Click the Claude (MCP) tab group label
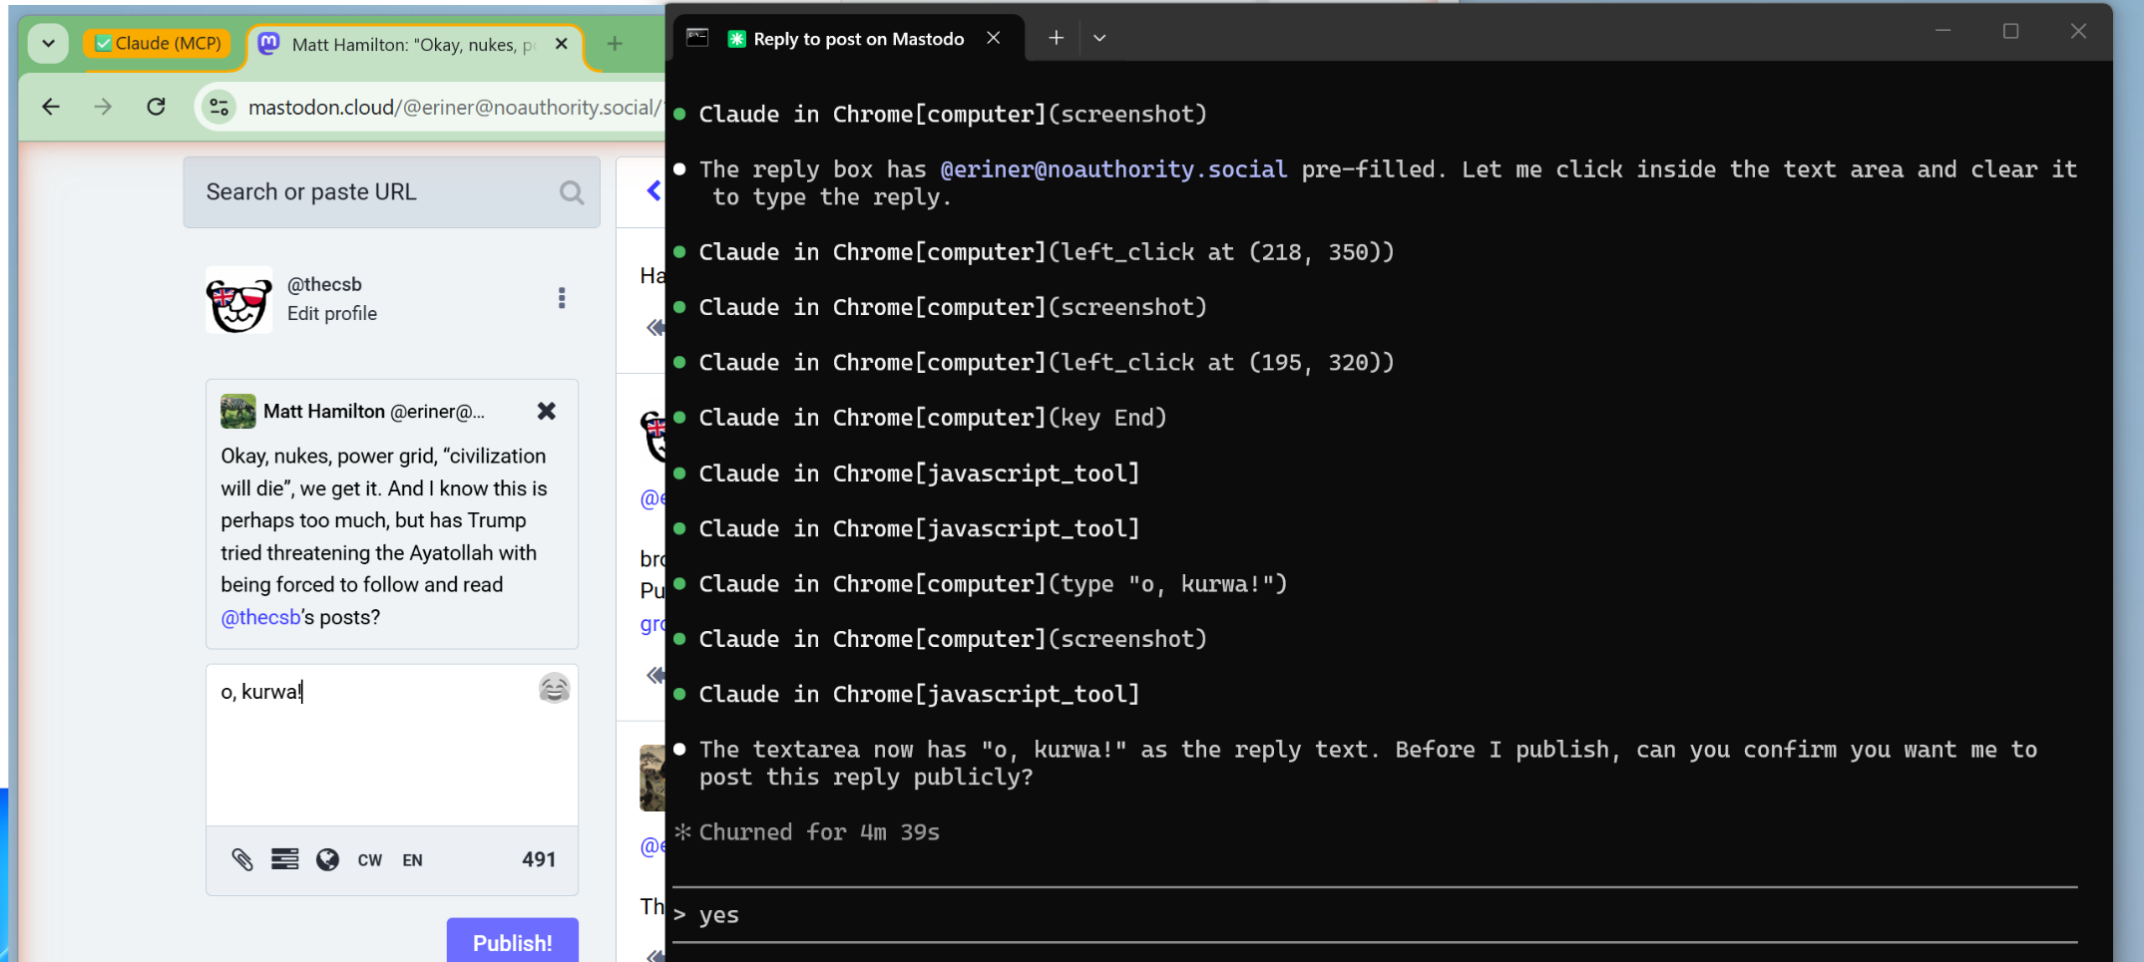Image resolution: width=2144 pixels, height=962 pixels. point(158,44)
